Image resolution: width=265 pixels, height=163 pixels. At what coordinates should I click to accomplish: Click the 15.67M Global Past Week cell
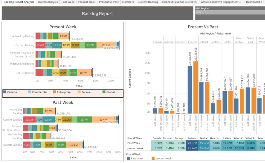[x=204, y=143]
